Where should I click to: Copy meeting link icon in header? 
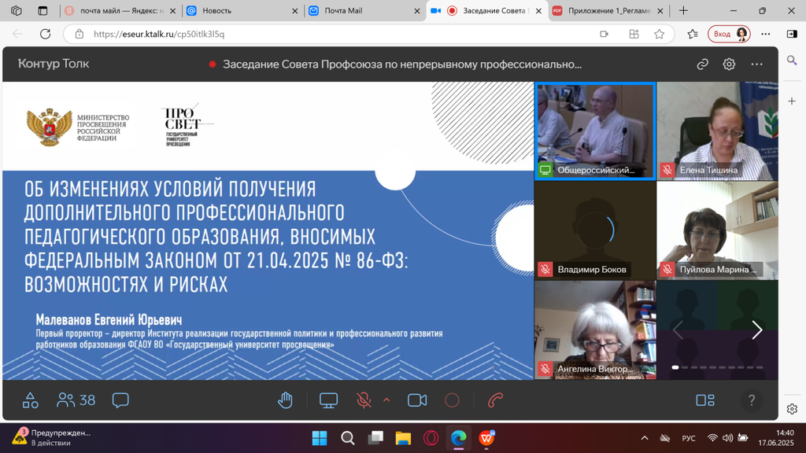pos(702,64)
